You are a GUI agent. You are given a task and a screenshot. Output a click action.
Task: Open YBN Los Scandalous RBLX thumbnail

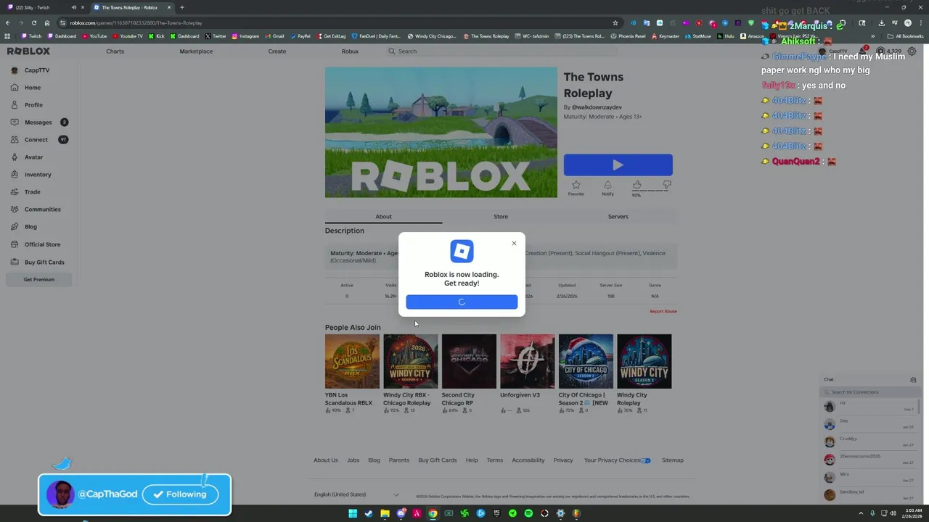[352, 361]
